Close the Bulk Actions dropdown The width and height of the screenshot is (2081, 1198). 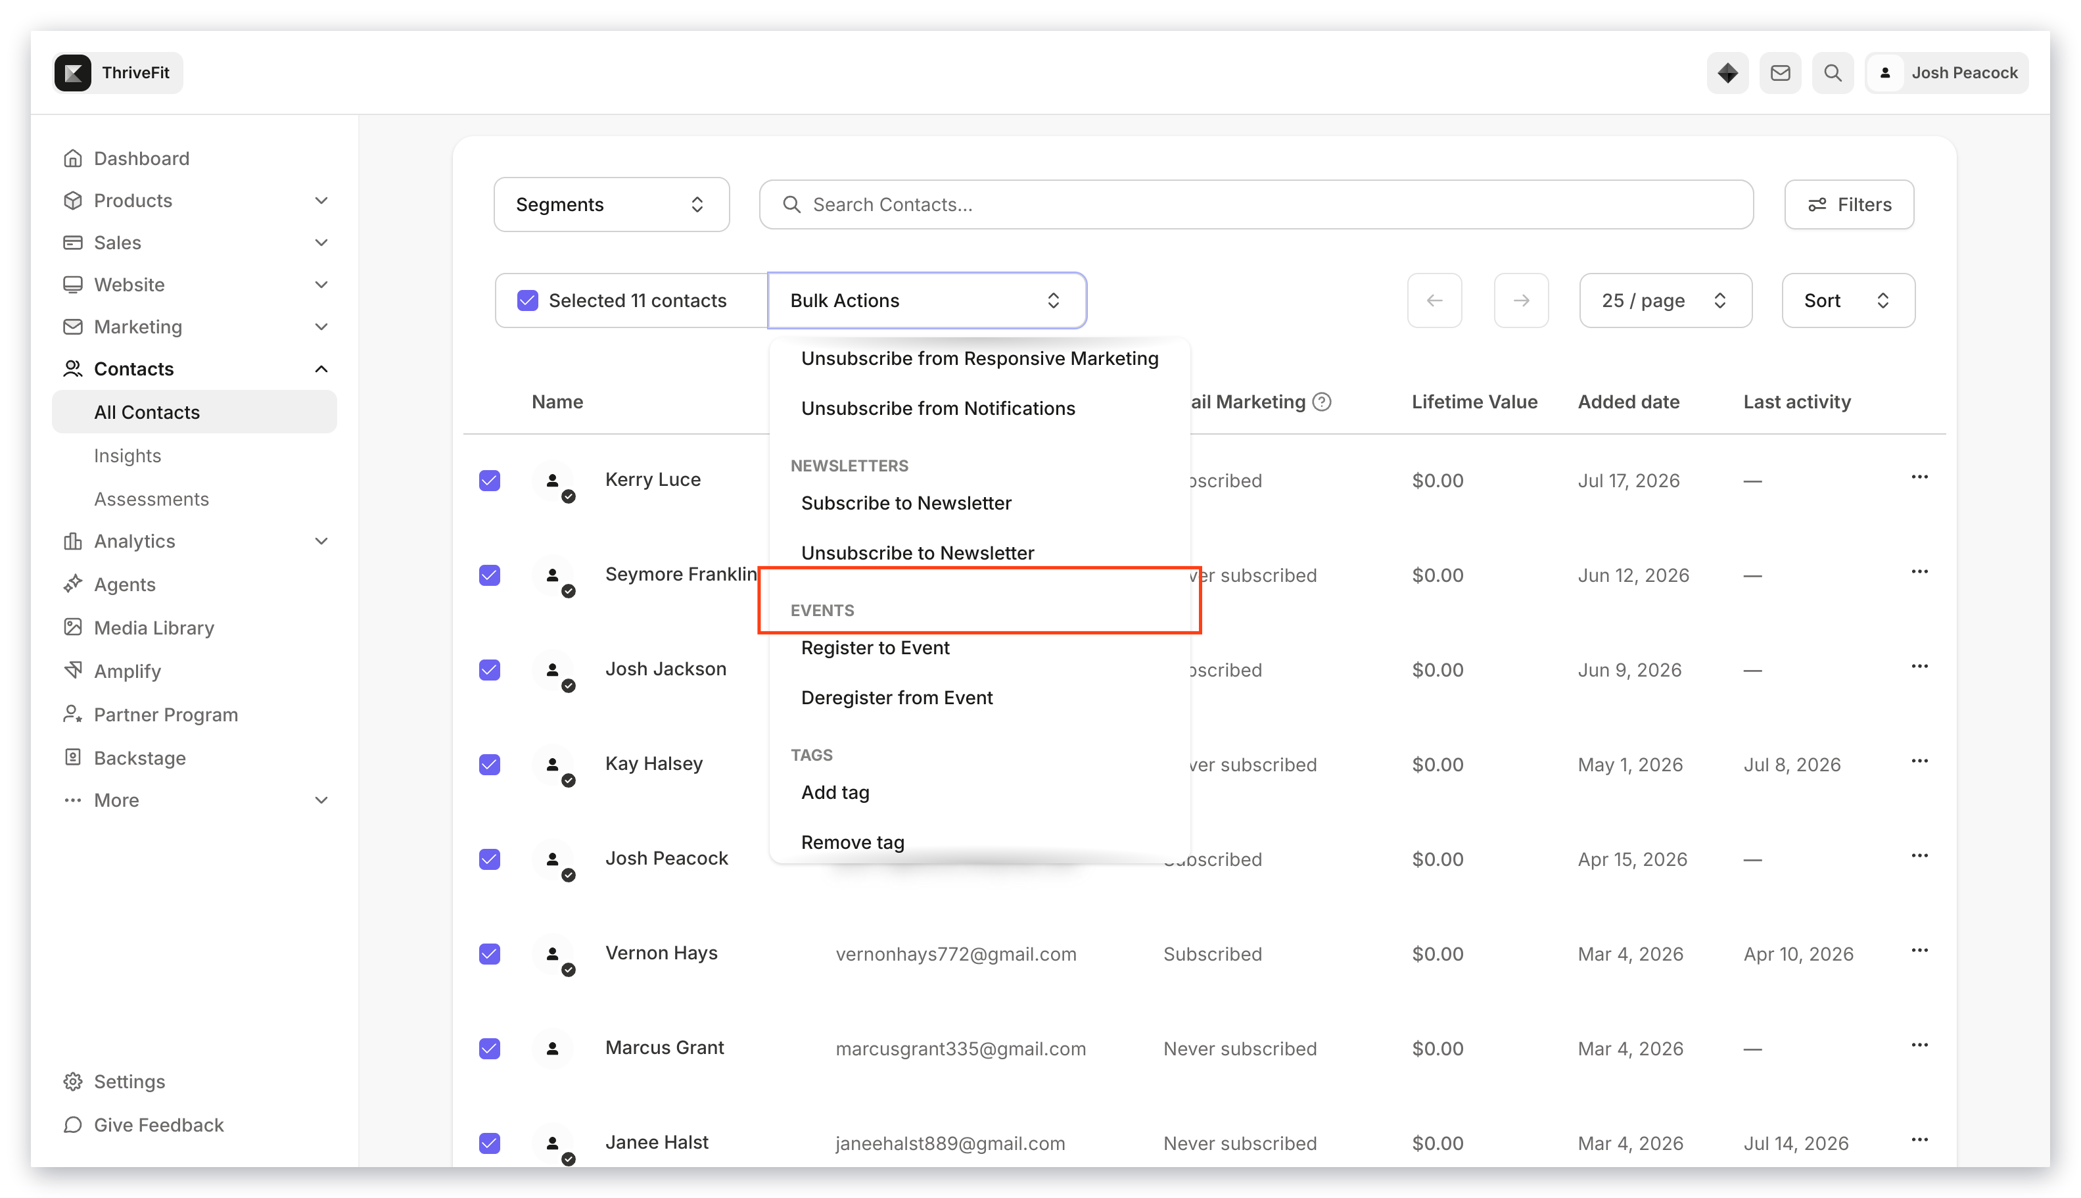(x=926, y=300)
